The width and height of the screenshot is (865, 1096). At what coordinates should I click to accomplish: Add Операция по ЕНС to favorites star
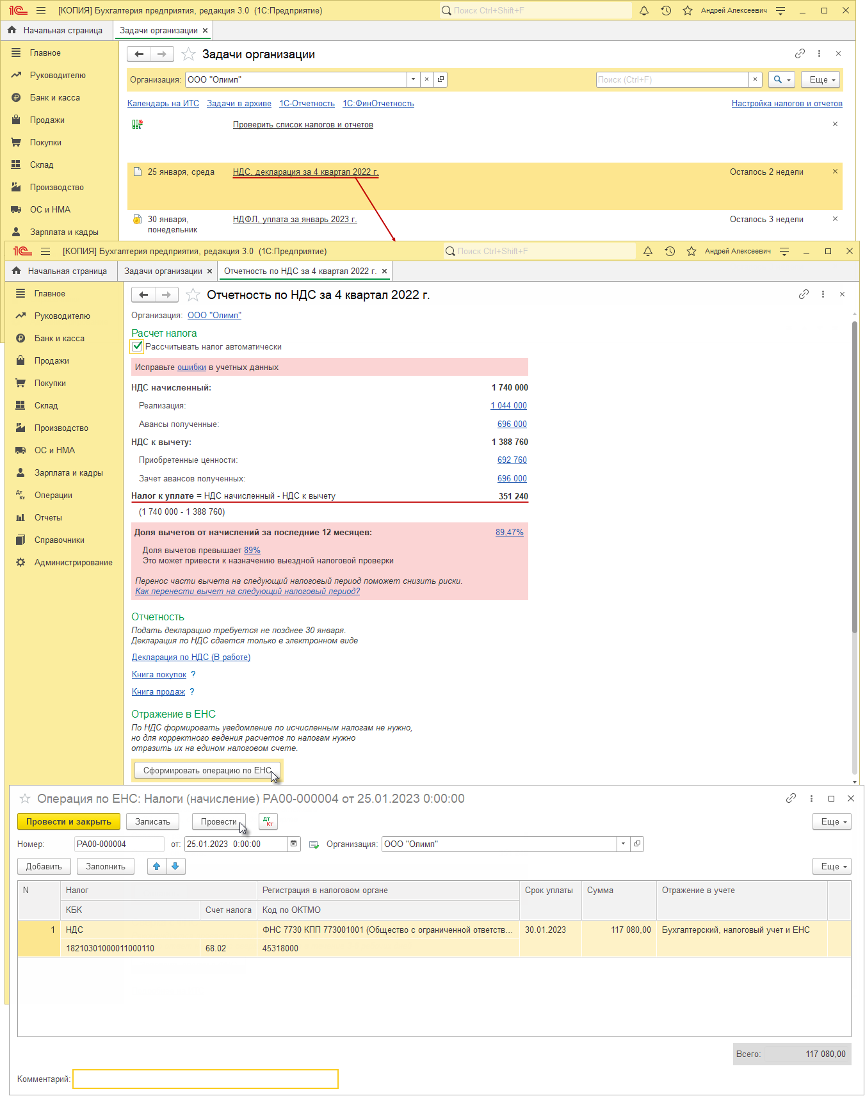(x=25, y=798)
